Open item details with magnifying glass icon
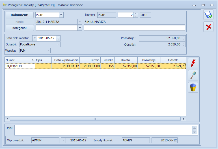 pos(193,75)
